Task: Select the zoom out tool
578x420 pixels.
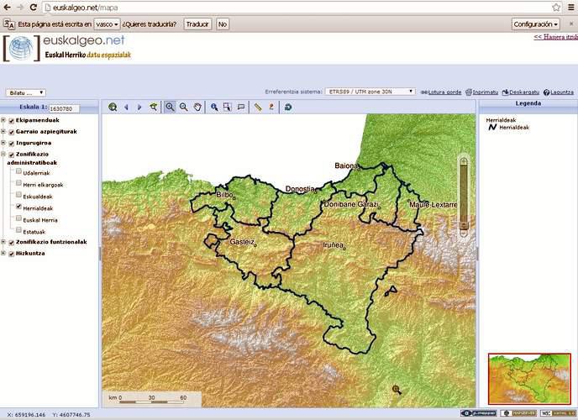Action: tap(183, 107)
